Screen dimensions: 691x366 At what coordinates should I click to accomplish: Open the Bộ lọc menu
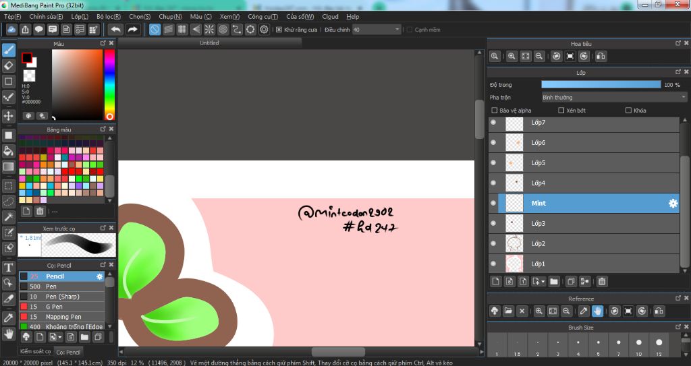pyautogui.click(x=109, y=16)
